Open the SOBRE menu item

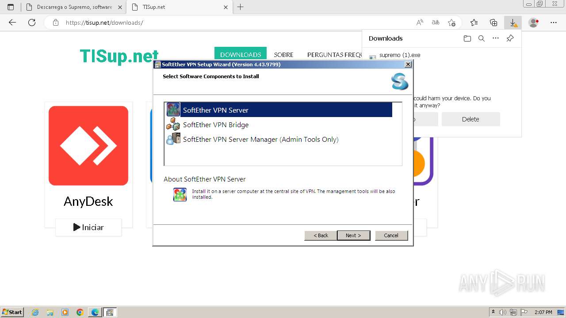tap(283, 55)
